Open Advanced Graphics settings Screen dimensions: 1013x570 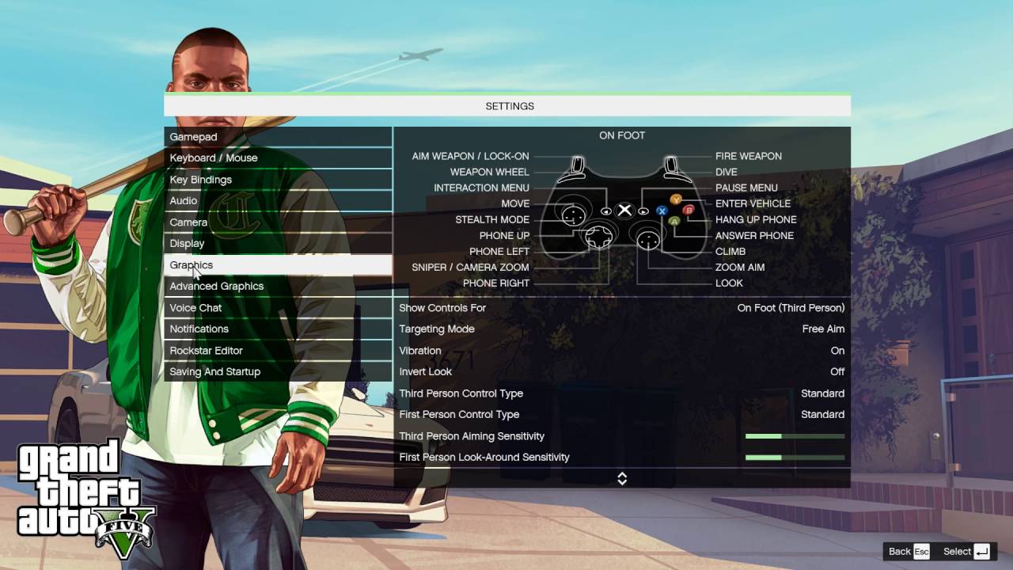[x=278, y=286]
